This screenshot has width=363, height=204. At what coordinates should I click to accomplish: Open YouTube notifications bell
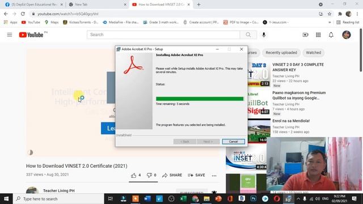pyautogui.click(x=331, y=35)
